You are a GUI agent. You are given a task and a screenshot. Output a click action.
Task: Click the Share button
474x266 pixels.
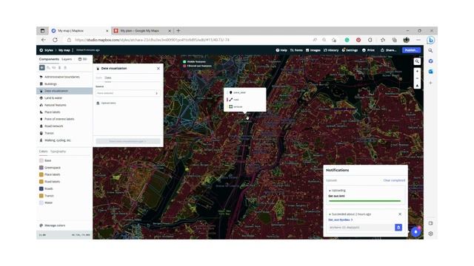pos(388,50)
